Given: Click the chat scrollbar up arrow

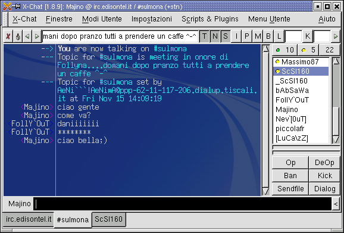Looking at the screenshot, I should [265, 49].
